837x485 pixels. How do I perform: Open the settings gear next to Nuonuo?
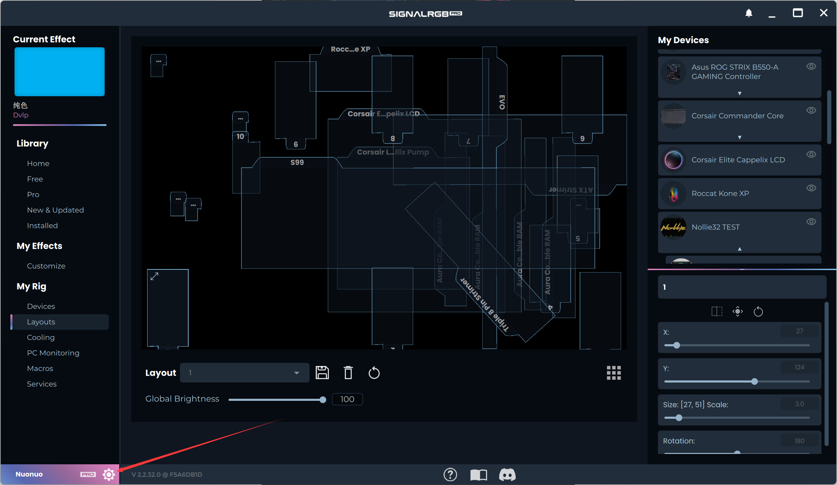coord(109,474)
